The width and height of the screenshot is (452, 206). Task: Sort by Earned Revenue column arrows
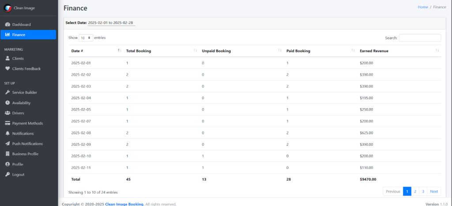[437, 51]
